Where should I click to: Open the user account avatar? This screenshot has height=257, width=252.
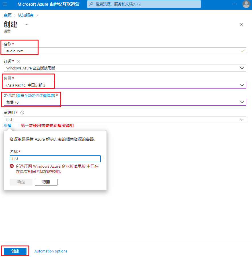click(246, 4)
